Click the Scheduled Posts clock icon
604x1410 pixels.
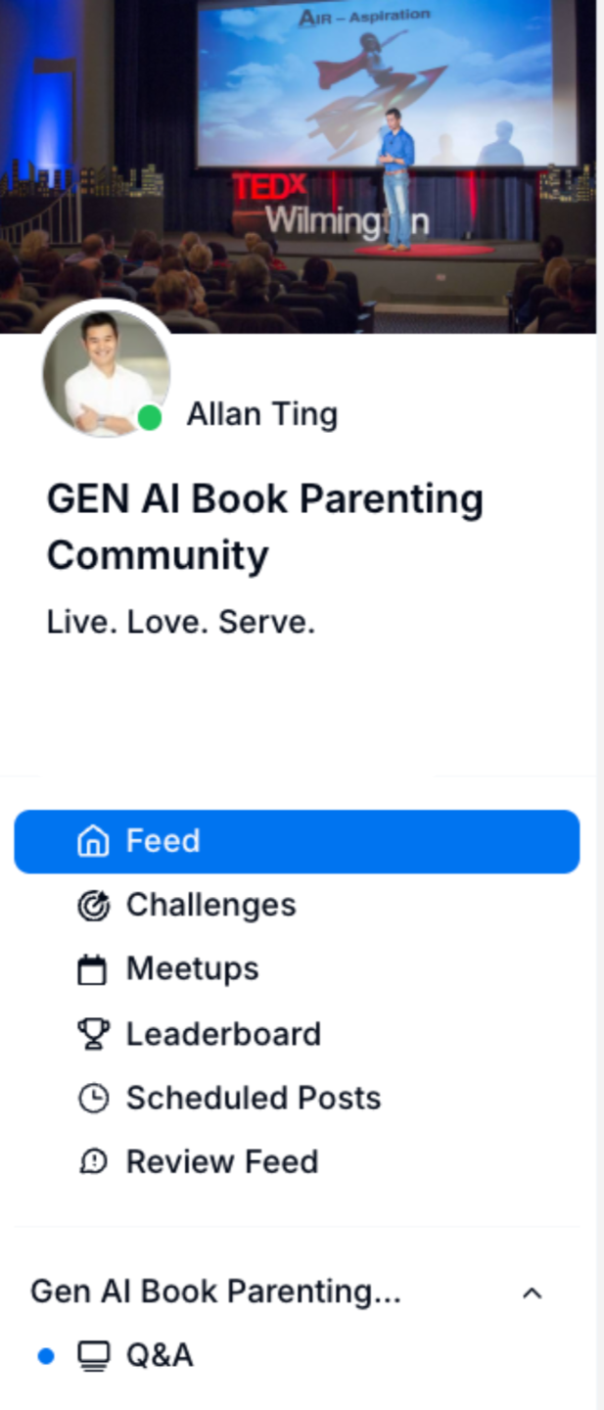tap(93, 1099)
